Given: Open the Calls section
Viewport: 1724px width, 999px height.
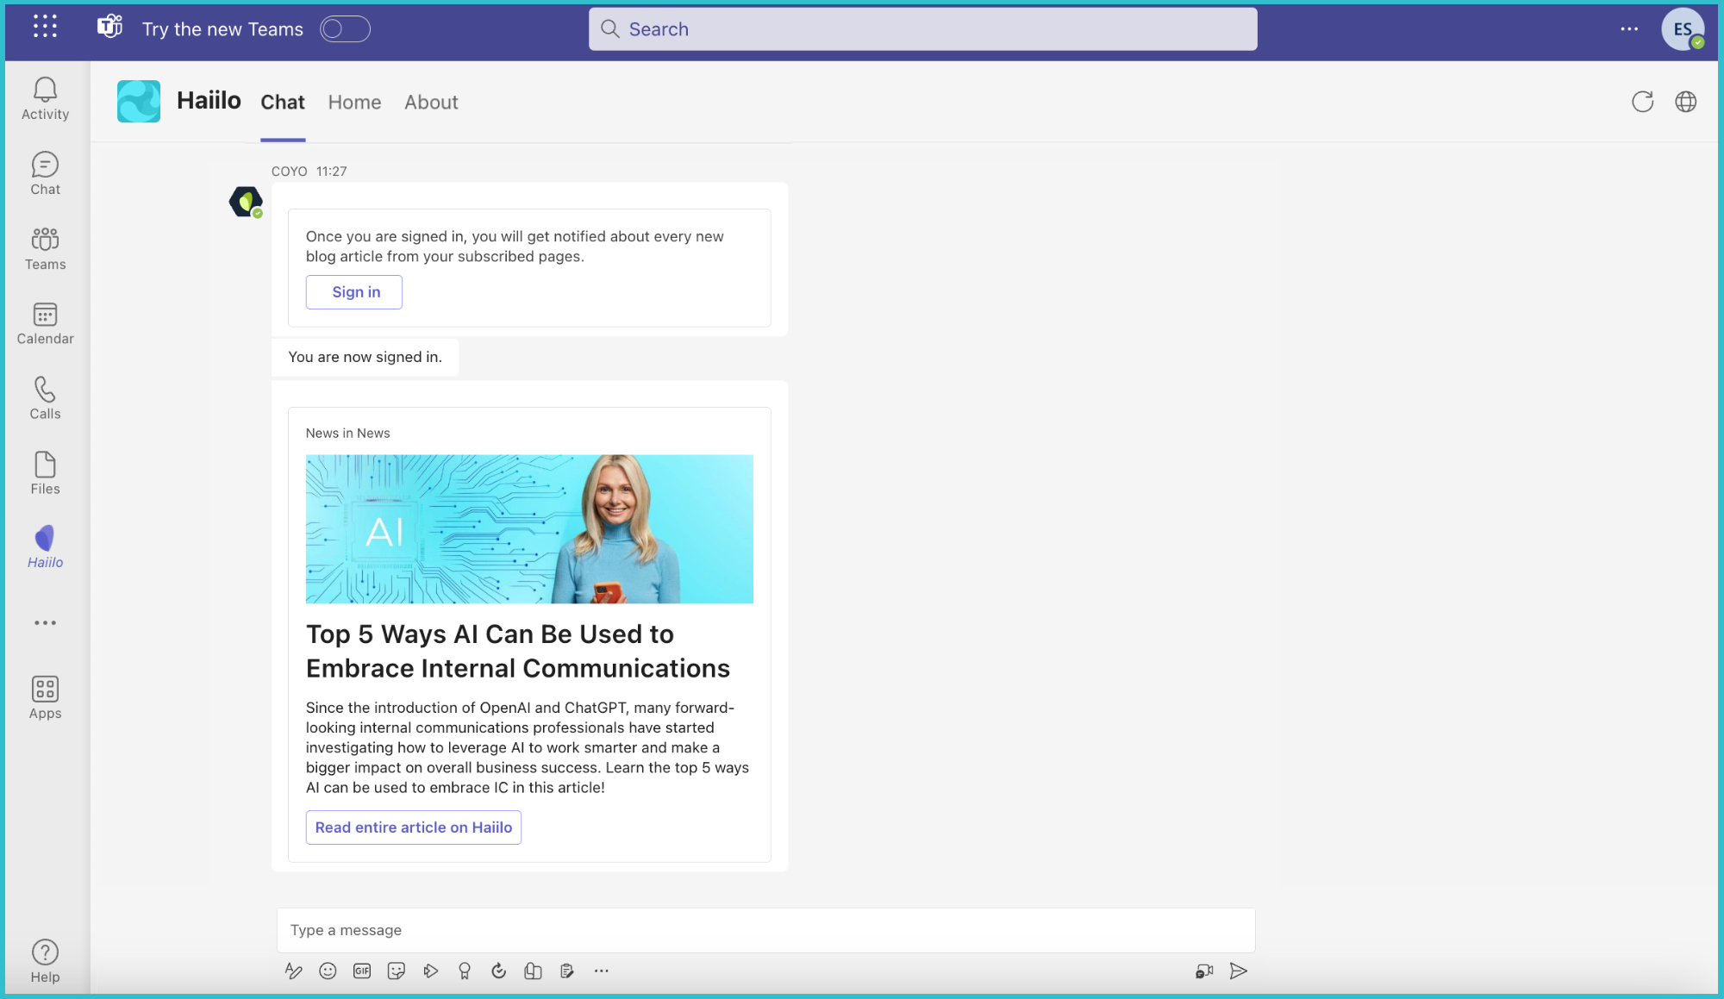Looking at the screenshot, I should pos(44,397).
